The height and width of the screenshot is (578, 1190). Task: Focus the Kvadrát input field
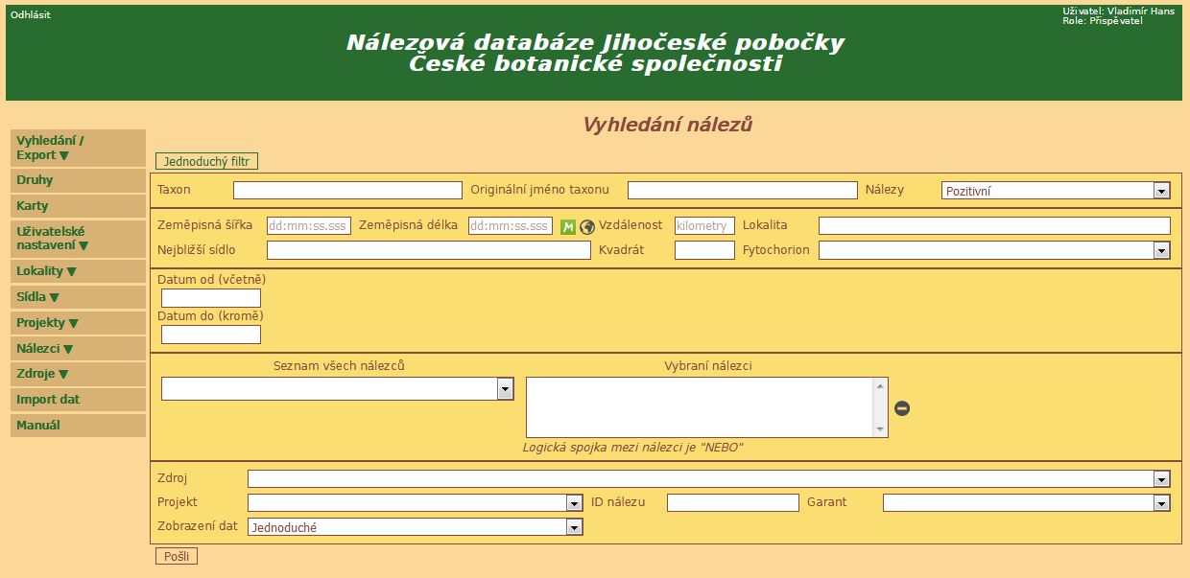tap(704, 250)
